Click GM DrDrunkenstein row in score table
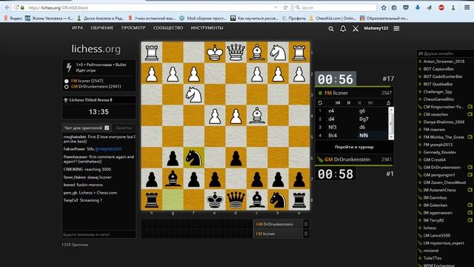Viewport: 474px width, 267px height. click(281, 224)
